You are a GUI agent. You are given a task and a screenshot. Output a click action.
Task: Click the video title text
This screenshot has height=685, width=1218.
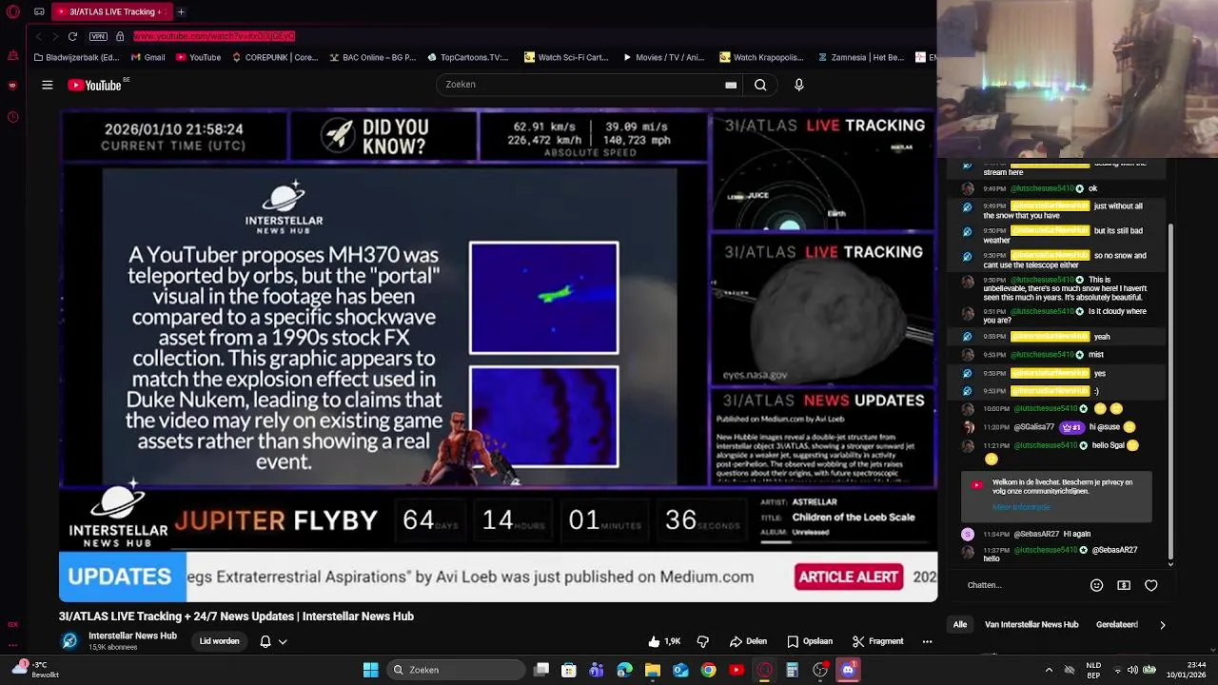(236, 616)
